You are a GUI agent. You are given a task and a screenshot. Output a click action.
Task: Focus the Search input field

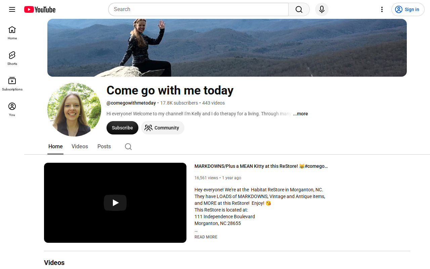[198, 9]
